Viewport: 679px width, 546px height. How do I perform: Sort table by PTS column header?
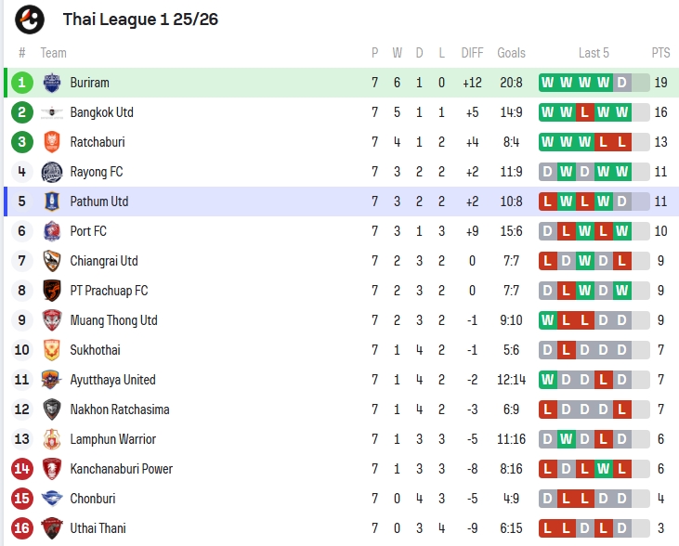[x=660, y=53]
